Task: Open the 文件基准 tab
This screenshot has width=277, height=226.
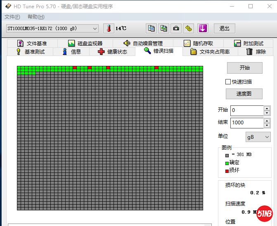Action: click(32, 43)
